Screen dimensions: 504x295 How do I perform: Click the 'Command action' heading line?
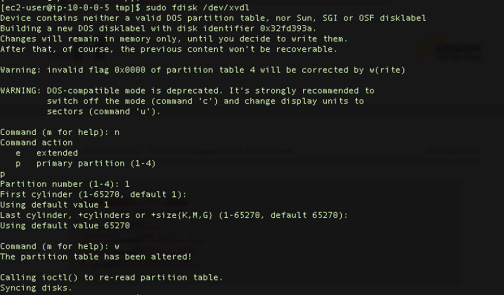point(36,143)
